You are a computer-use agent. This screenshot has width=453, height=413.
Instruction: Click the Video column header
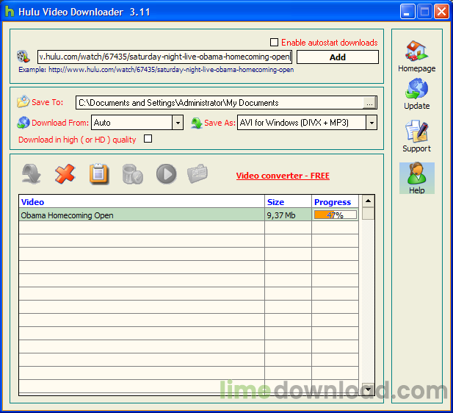pyautogui.click(x=142, y=201)
